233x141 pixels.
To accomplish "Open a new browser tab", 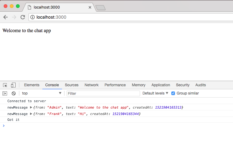I will tap(100, 8).
